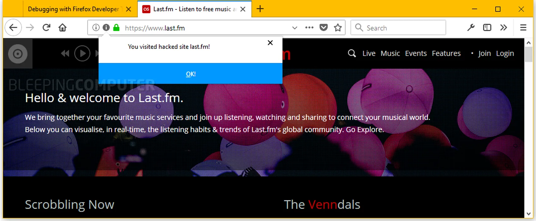Reload the page with the refresh icon

[x=46, y=27]
